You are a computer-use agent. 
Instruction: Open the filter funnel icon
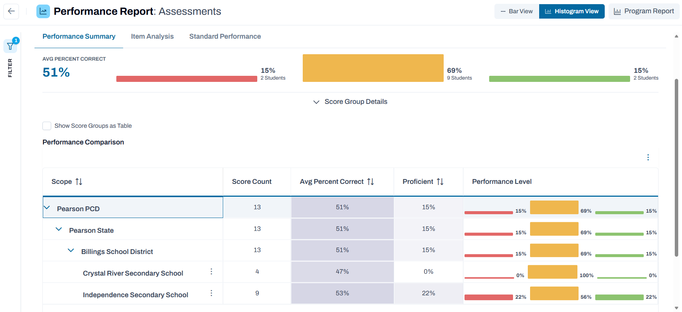pos(10,46)
